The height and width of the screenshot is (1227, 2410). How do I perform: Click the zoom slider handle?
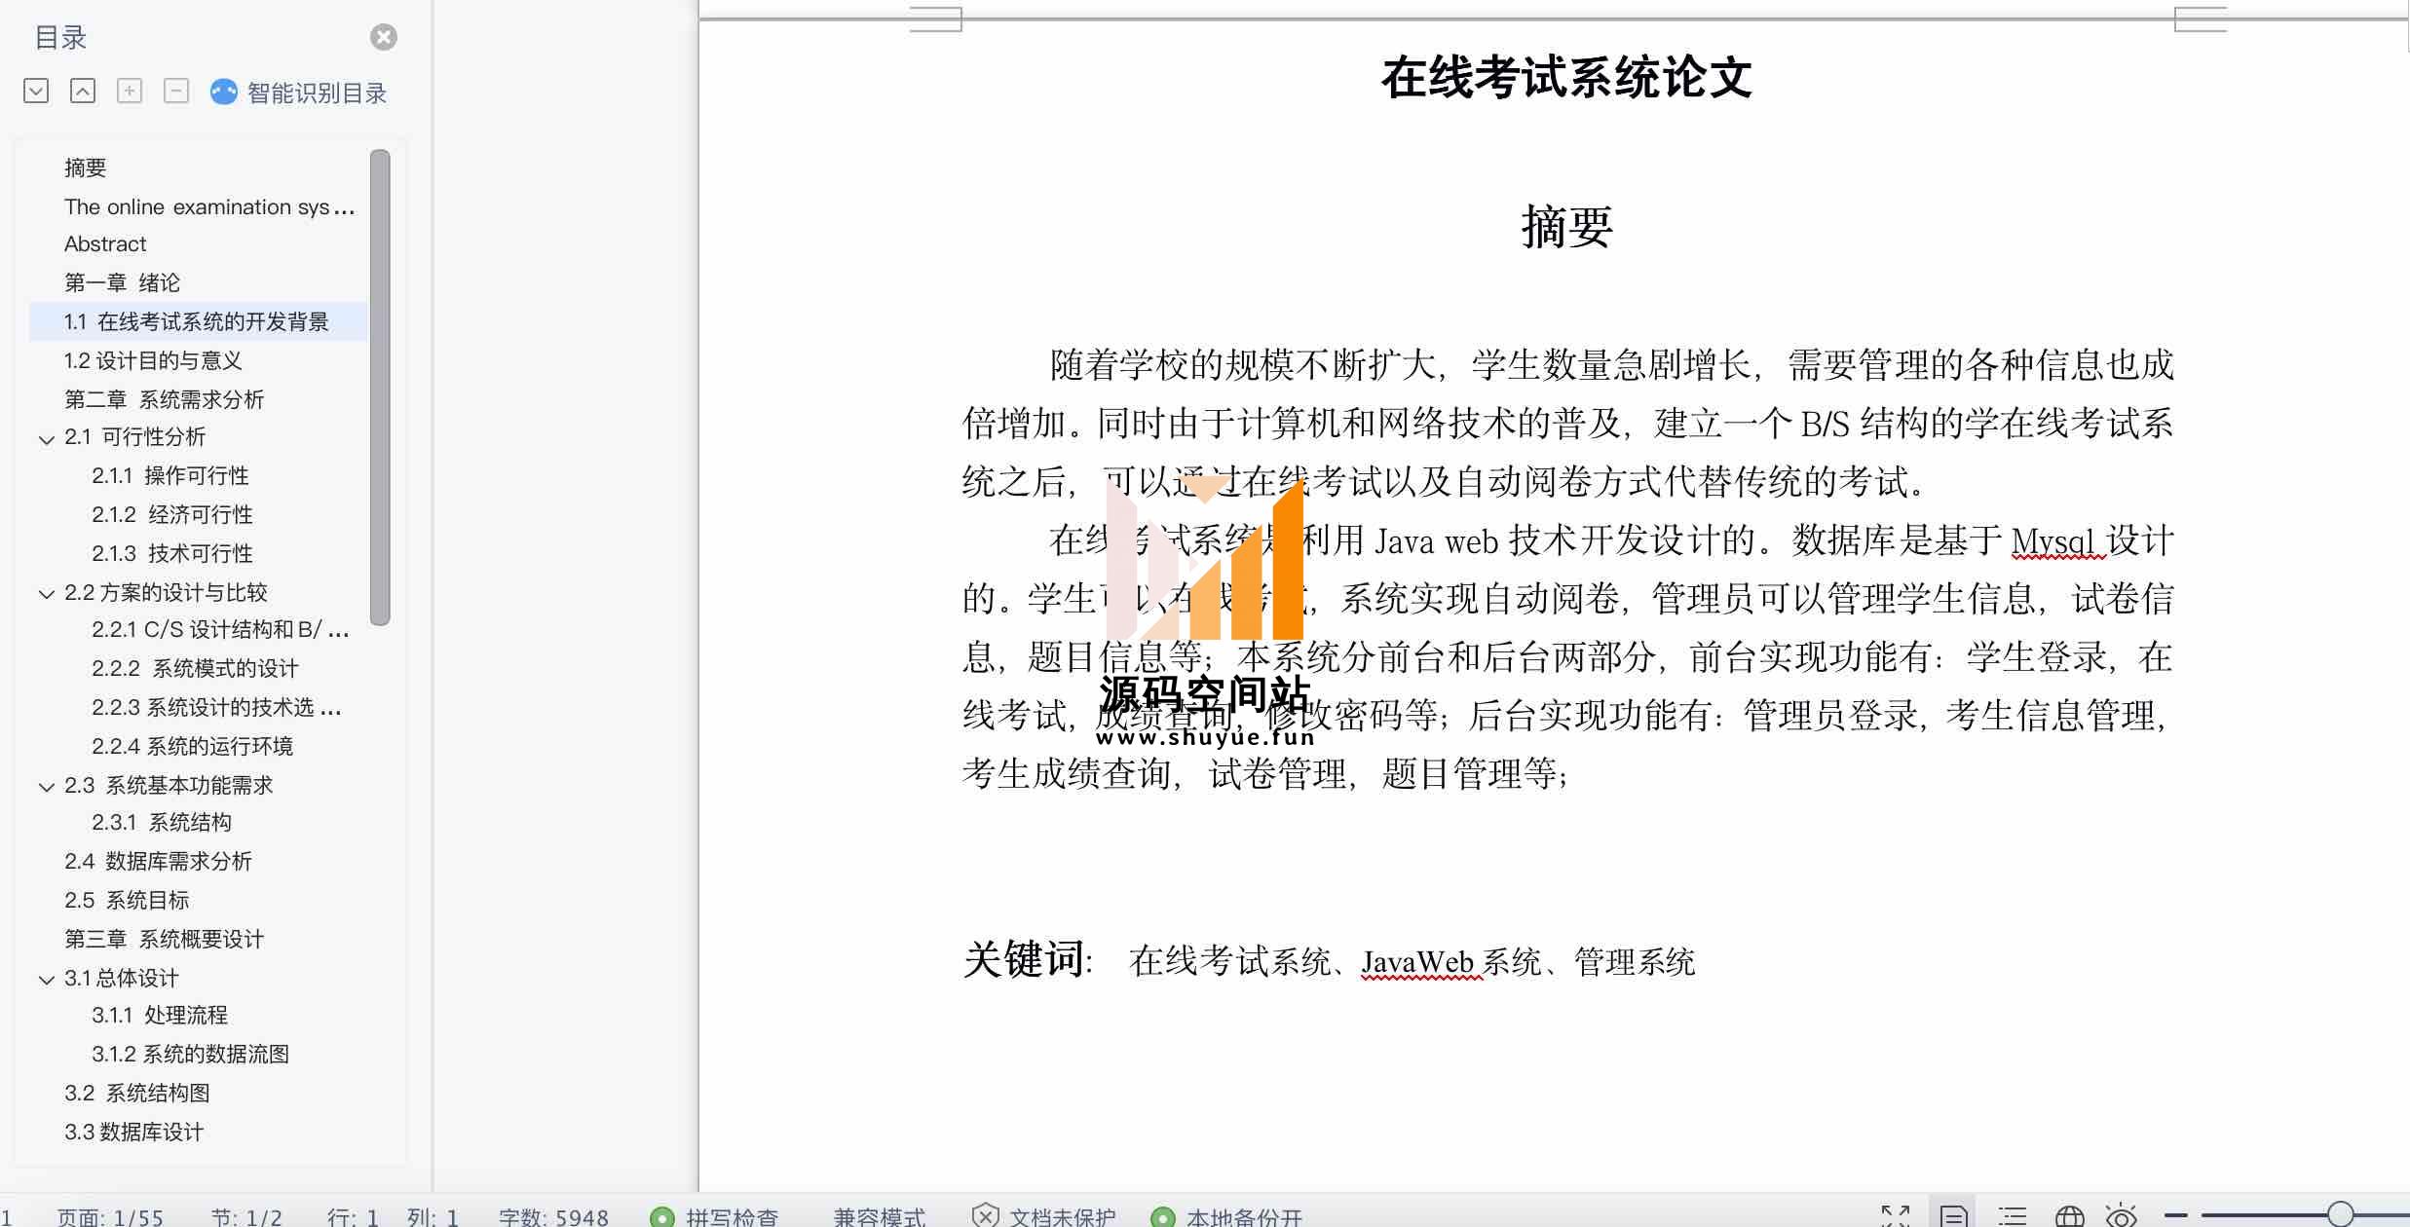(x=2341, y=1214)
